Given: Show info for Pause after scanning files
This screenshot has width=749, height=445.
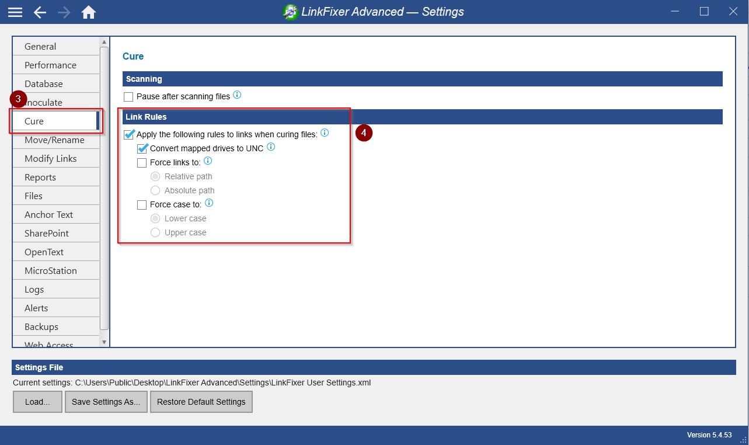Looking at the screenshot, I should (x=237, y=95).
